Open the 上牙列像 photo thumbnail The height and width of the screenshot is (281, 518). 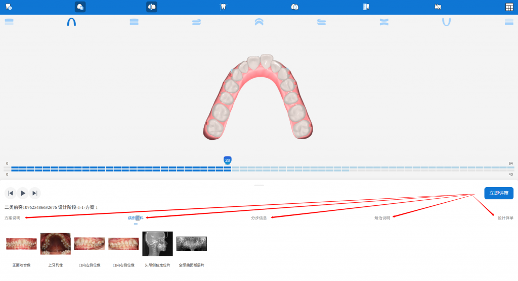[55, 244]
